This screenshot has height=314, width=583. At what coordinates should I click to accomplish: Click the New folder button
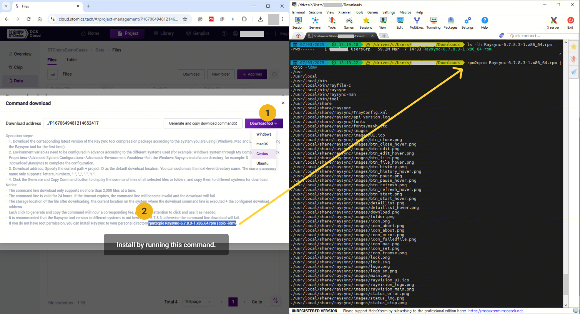[221, 74]
